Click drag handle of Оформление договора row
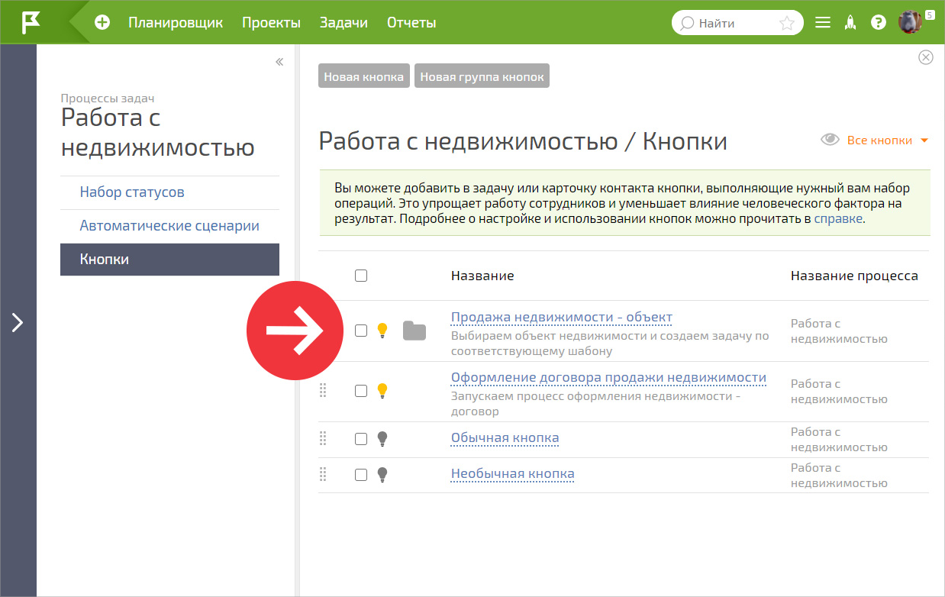Image resolution: width=945 pixels, height=597 pixels. point(323,390)
